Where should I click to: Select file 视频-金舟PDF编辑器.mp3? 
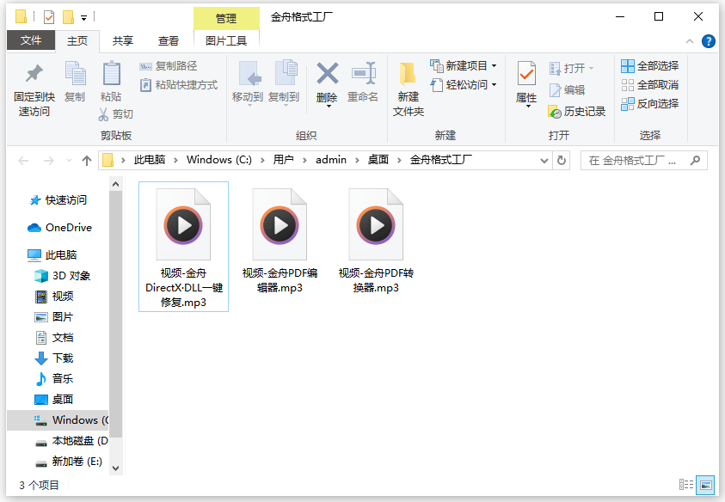pyautogui.click(x=280, y=240)
